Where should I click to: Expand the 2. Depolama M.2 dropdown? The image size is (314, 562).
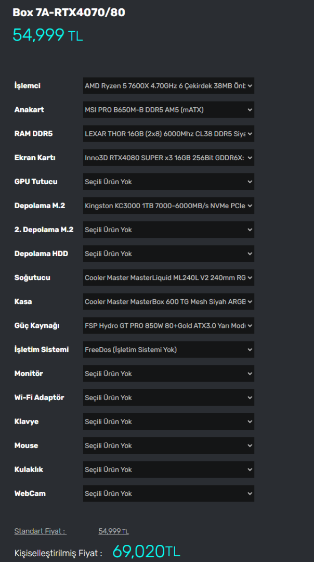tap(168, 229)
